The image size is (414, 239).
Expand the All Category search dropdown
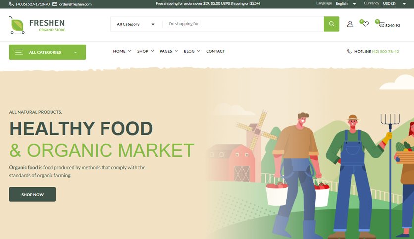click(x=136, y=24)
